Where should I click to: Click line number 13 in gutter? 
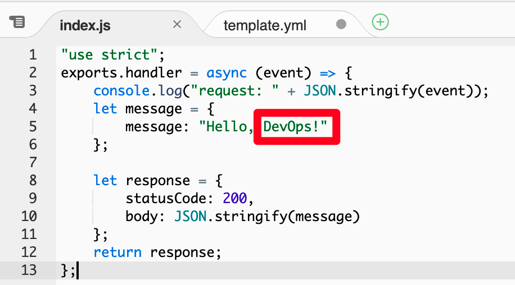29,270
